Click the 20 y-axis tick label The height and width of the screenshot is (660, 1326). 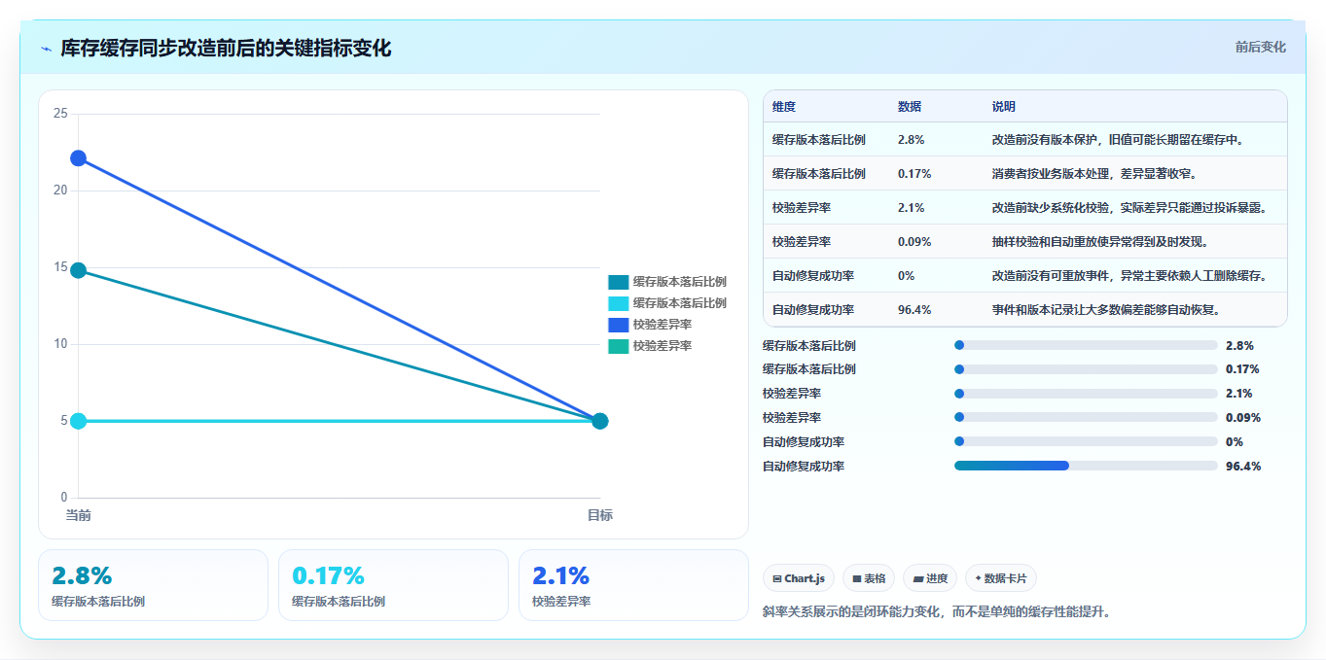coord(60,191)
